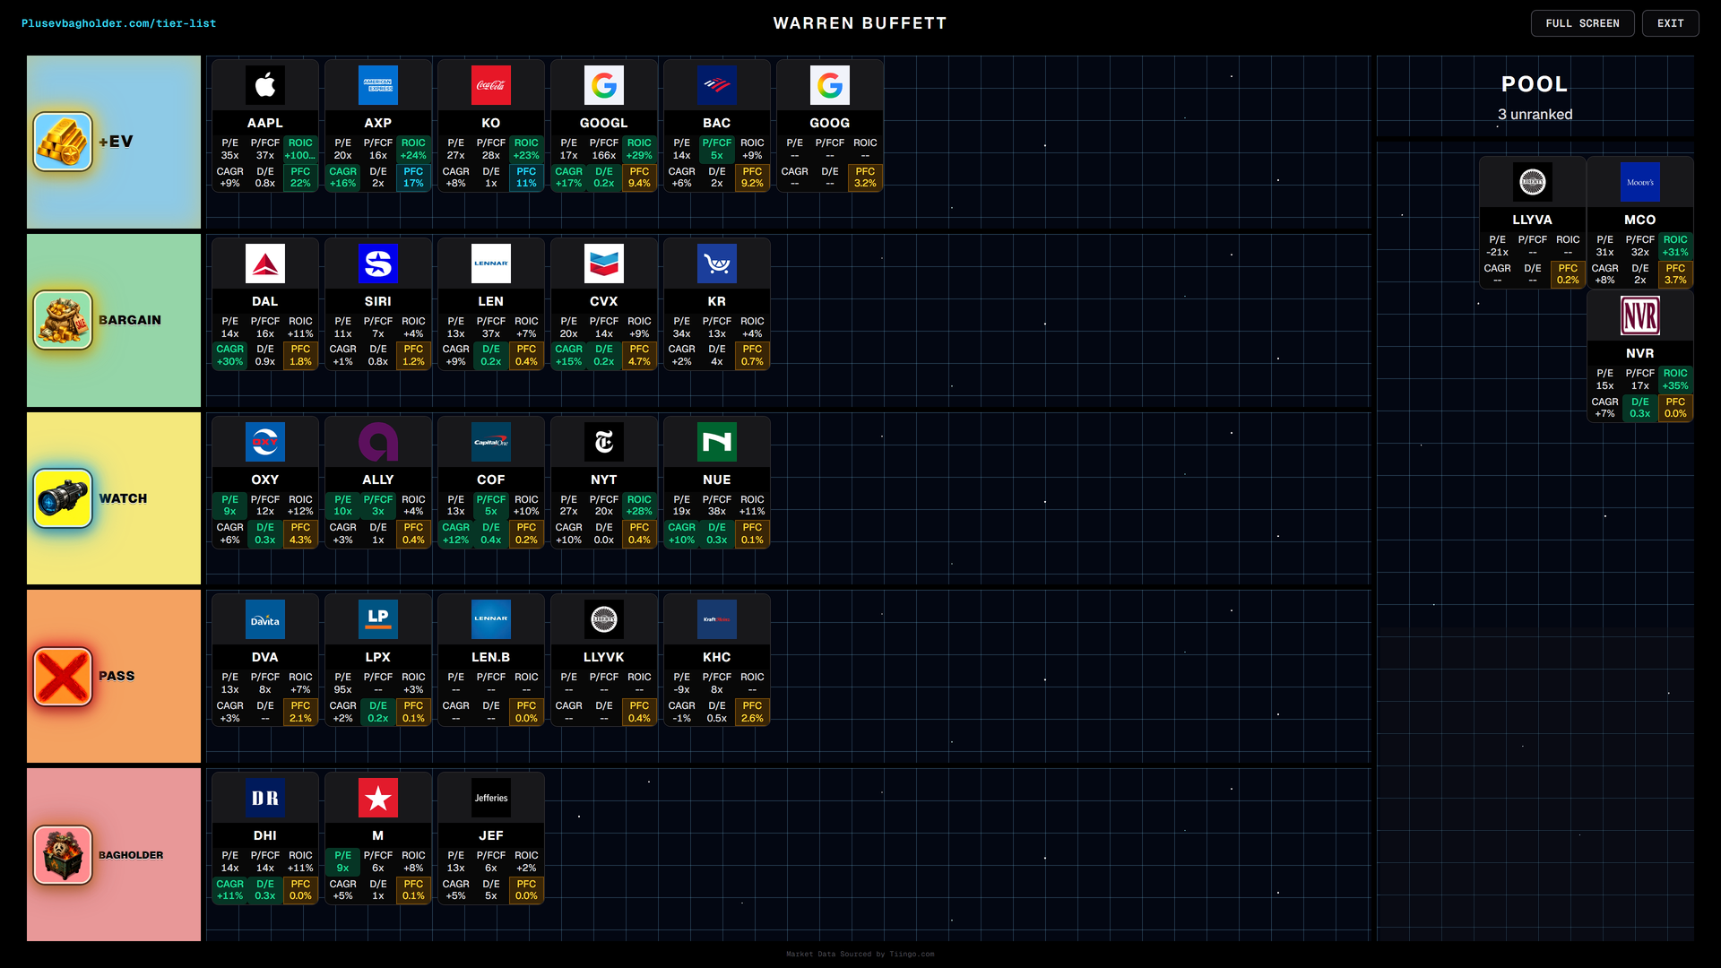Click the AAPL ticker name
Image resolution: width=1721 pixels, height=968 pixels.
[x=265, y=123]
